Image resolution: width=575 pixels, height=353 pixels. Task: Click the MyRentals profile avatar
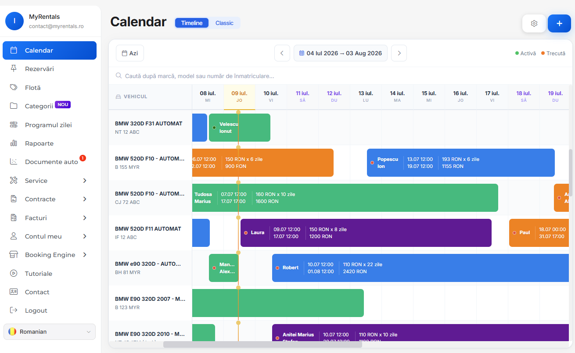(x=14, y=21)
